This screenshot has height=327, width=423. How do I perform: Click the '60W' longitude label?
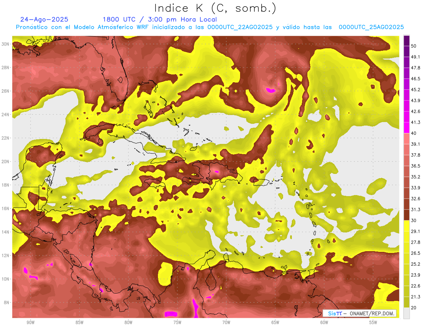point(324,322)
